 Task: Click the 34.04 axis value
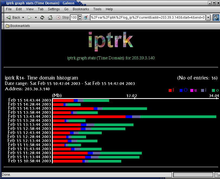coord(214,96)
